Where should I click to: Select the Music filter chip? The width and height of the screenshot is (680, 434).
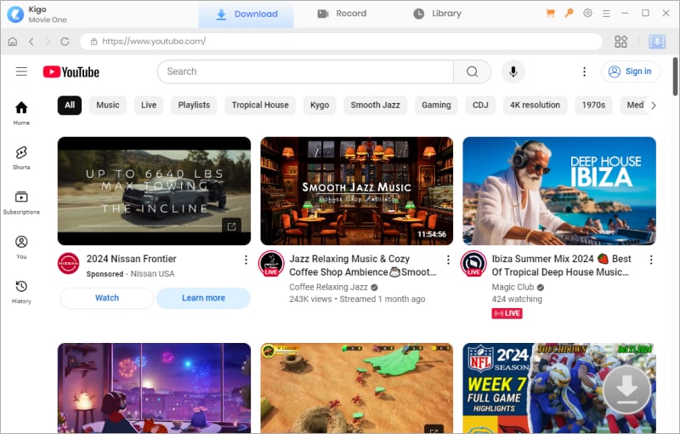click(108, 105)
